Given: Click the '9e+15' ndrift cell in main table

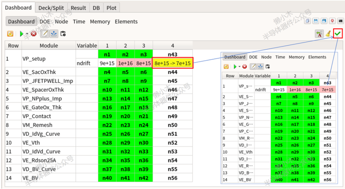Looking at the screenshot, I should click(x=107, y=63).
